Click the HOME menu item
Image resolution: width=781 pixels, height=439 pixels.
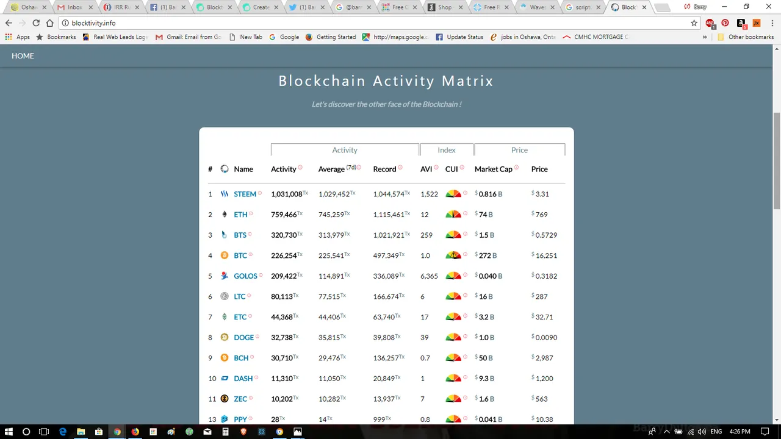tap(23, 55)
